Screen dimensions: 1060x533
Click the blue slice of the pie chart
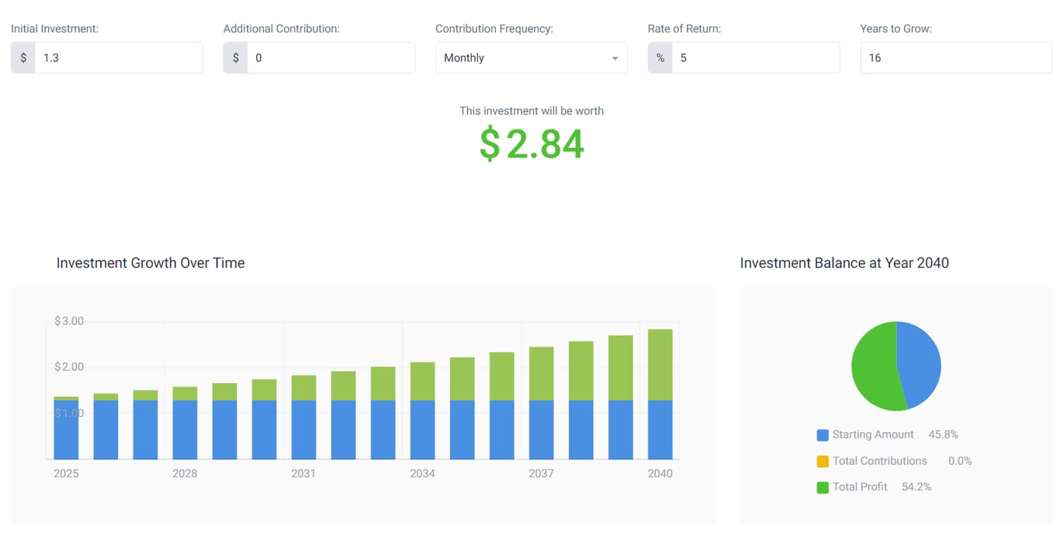pyautogui.click(x=920, y=365)
